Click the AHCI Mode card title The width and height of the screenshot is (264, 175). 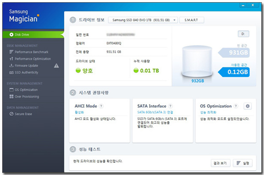86,106
